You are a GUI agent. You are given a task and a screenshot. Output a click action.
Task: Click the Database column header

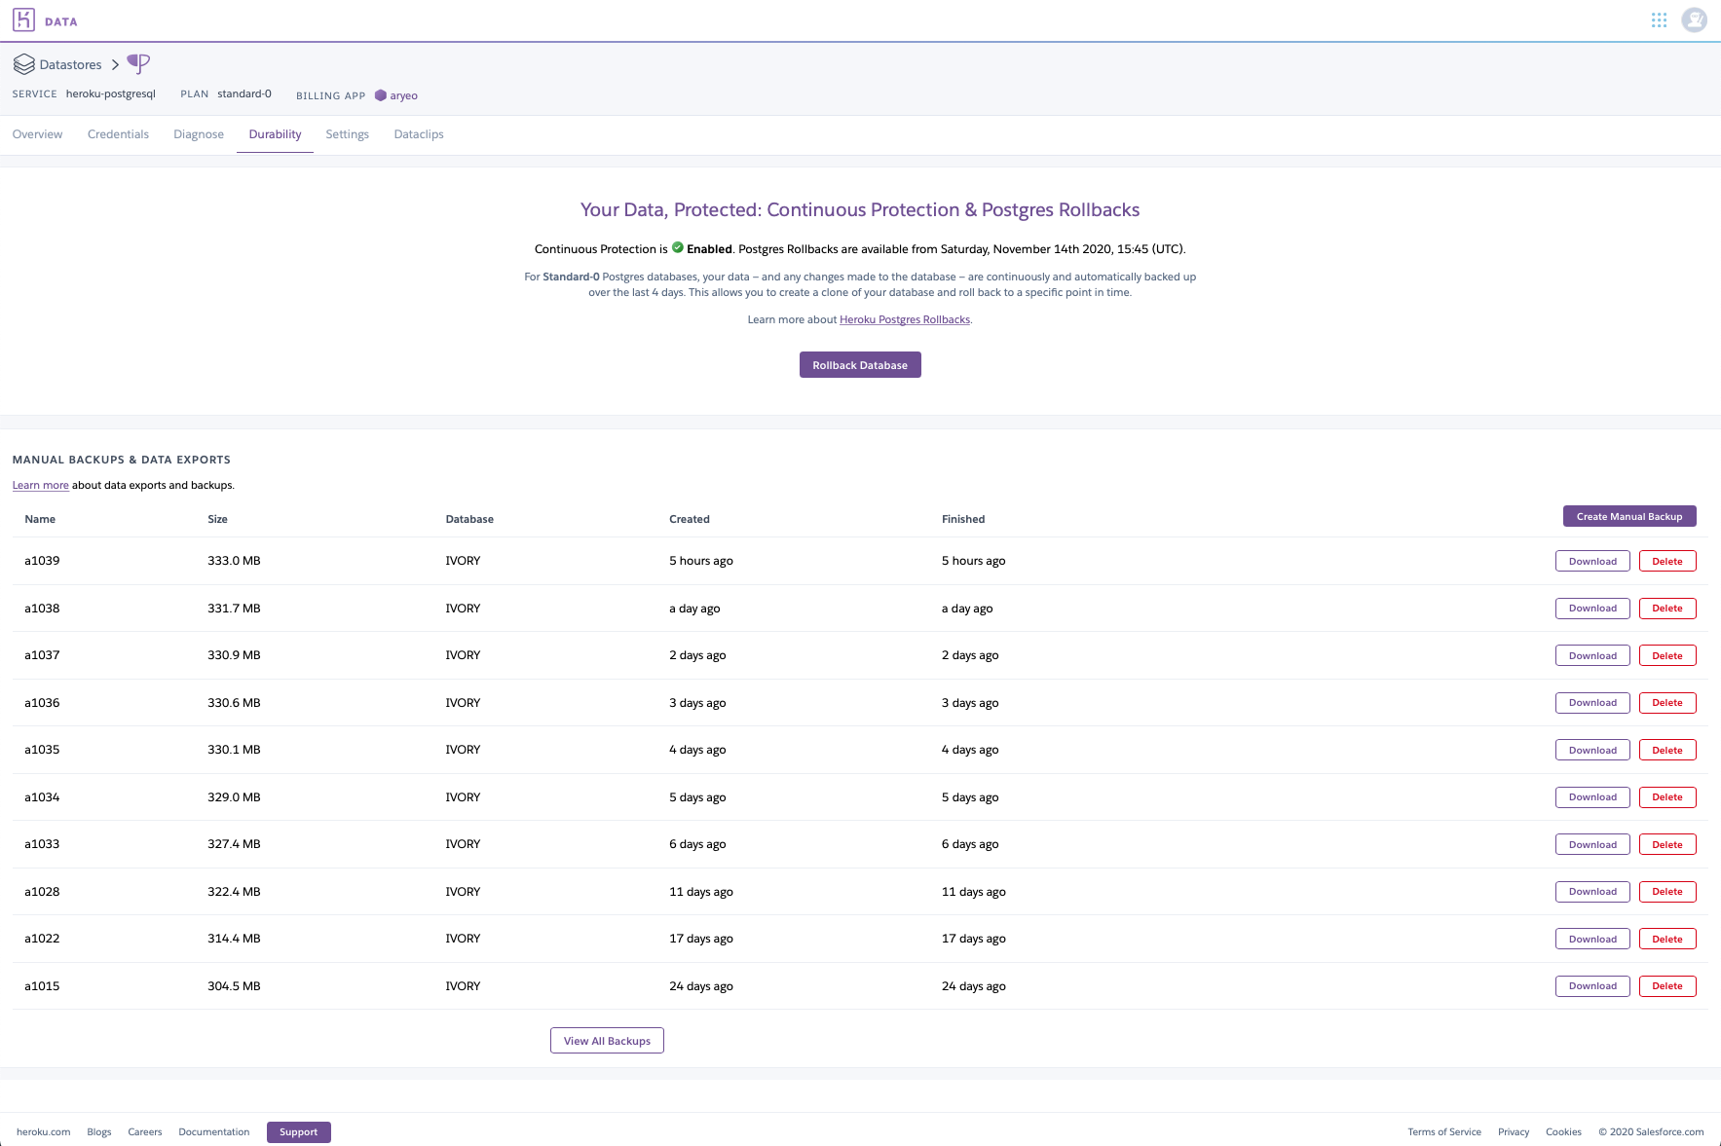469,519
